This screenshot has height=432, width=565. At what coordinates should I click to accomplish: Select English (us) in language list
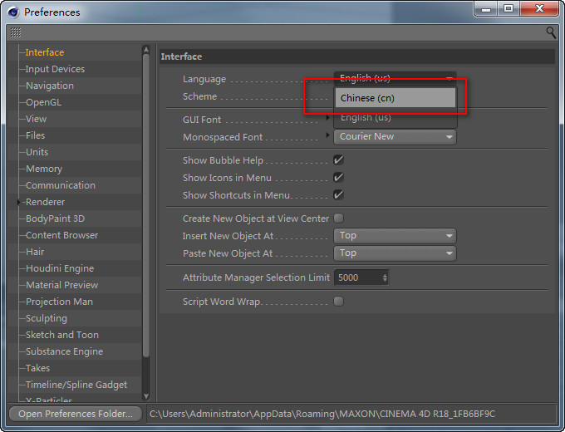395,117
